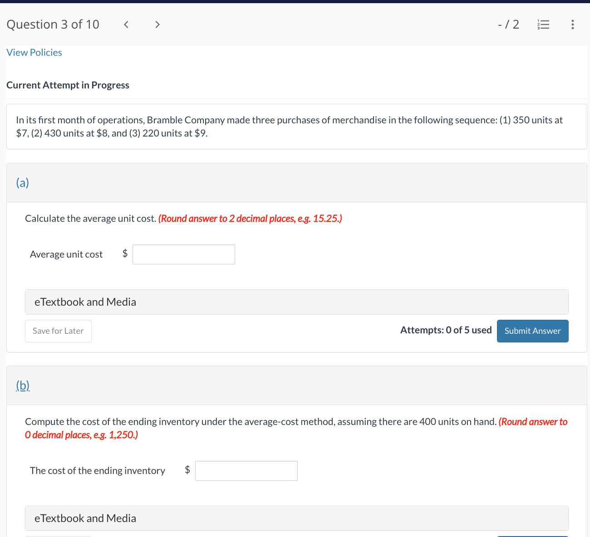Click the Question 3 of 10 label

tap(53, 24)
